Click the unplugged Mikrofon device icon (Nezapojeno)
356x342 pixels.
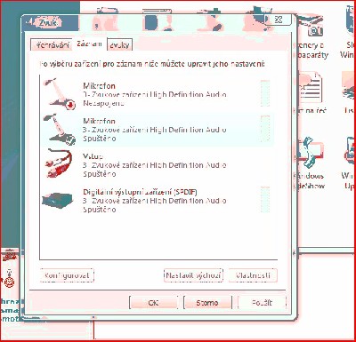click(60, 94)
